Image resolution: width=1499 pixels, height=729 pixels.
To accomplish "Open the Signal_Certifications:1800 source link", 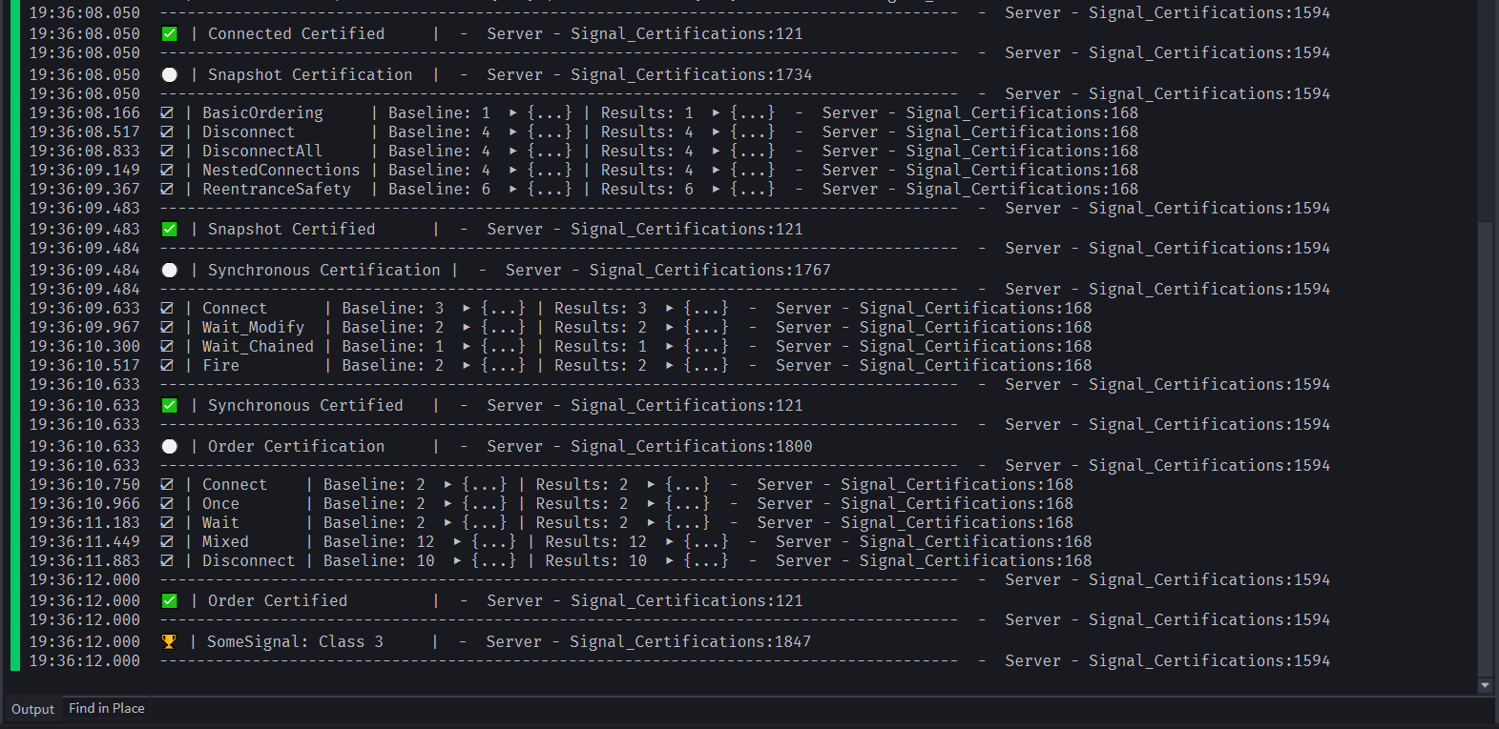I will (692, 446).
